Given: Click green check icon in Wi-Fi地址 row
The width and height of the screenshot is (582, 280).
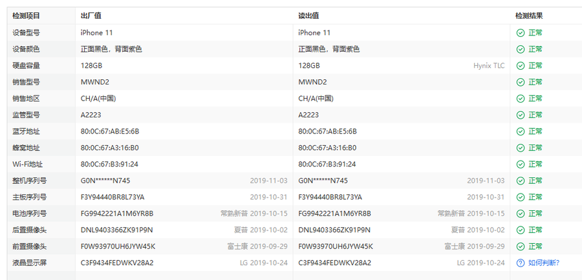Looking at the screenshot, I should 521,164.
